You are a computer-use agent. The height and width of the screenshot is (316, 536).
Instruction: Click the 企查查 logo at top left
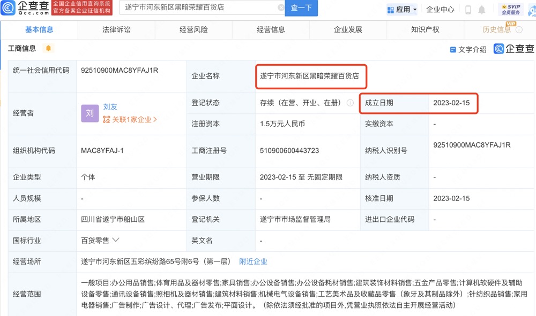24,8
